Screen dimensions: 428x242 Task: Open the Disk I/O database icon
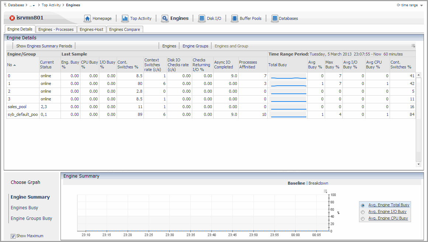point(201,18)
